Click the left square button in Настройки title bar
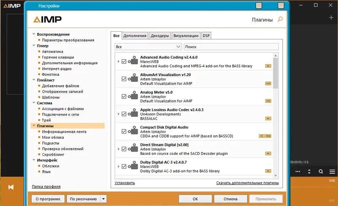The height and width of the screenshot is (206, 338). click(259, 5)
